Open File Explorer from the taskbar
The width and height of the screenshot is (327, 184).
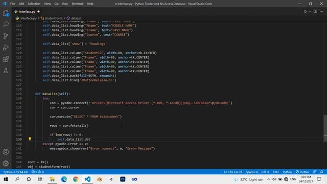click(52, 179)
